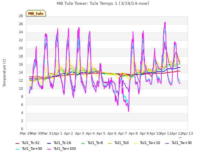
Task: Click the Apr 4 x-axis tick label
Action: pyautogui.click(x=90, y=133)
